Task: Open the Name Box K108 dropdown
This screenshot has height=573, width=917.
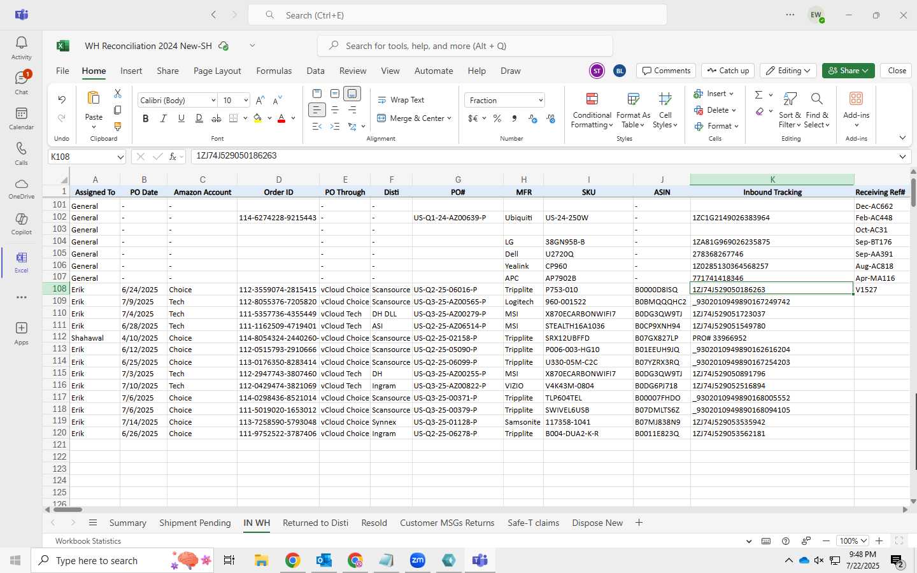Action: (x=120, y=157)
